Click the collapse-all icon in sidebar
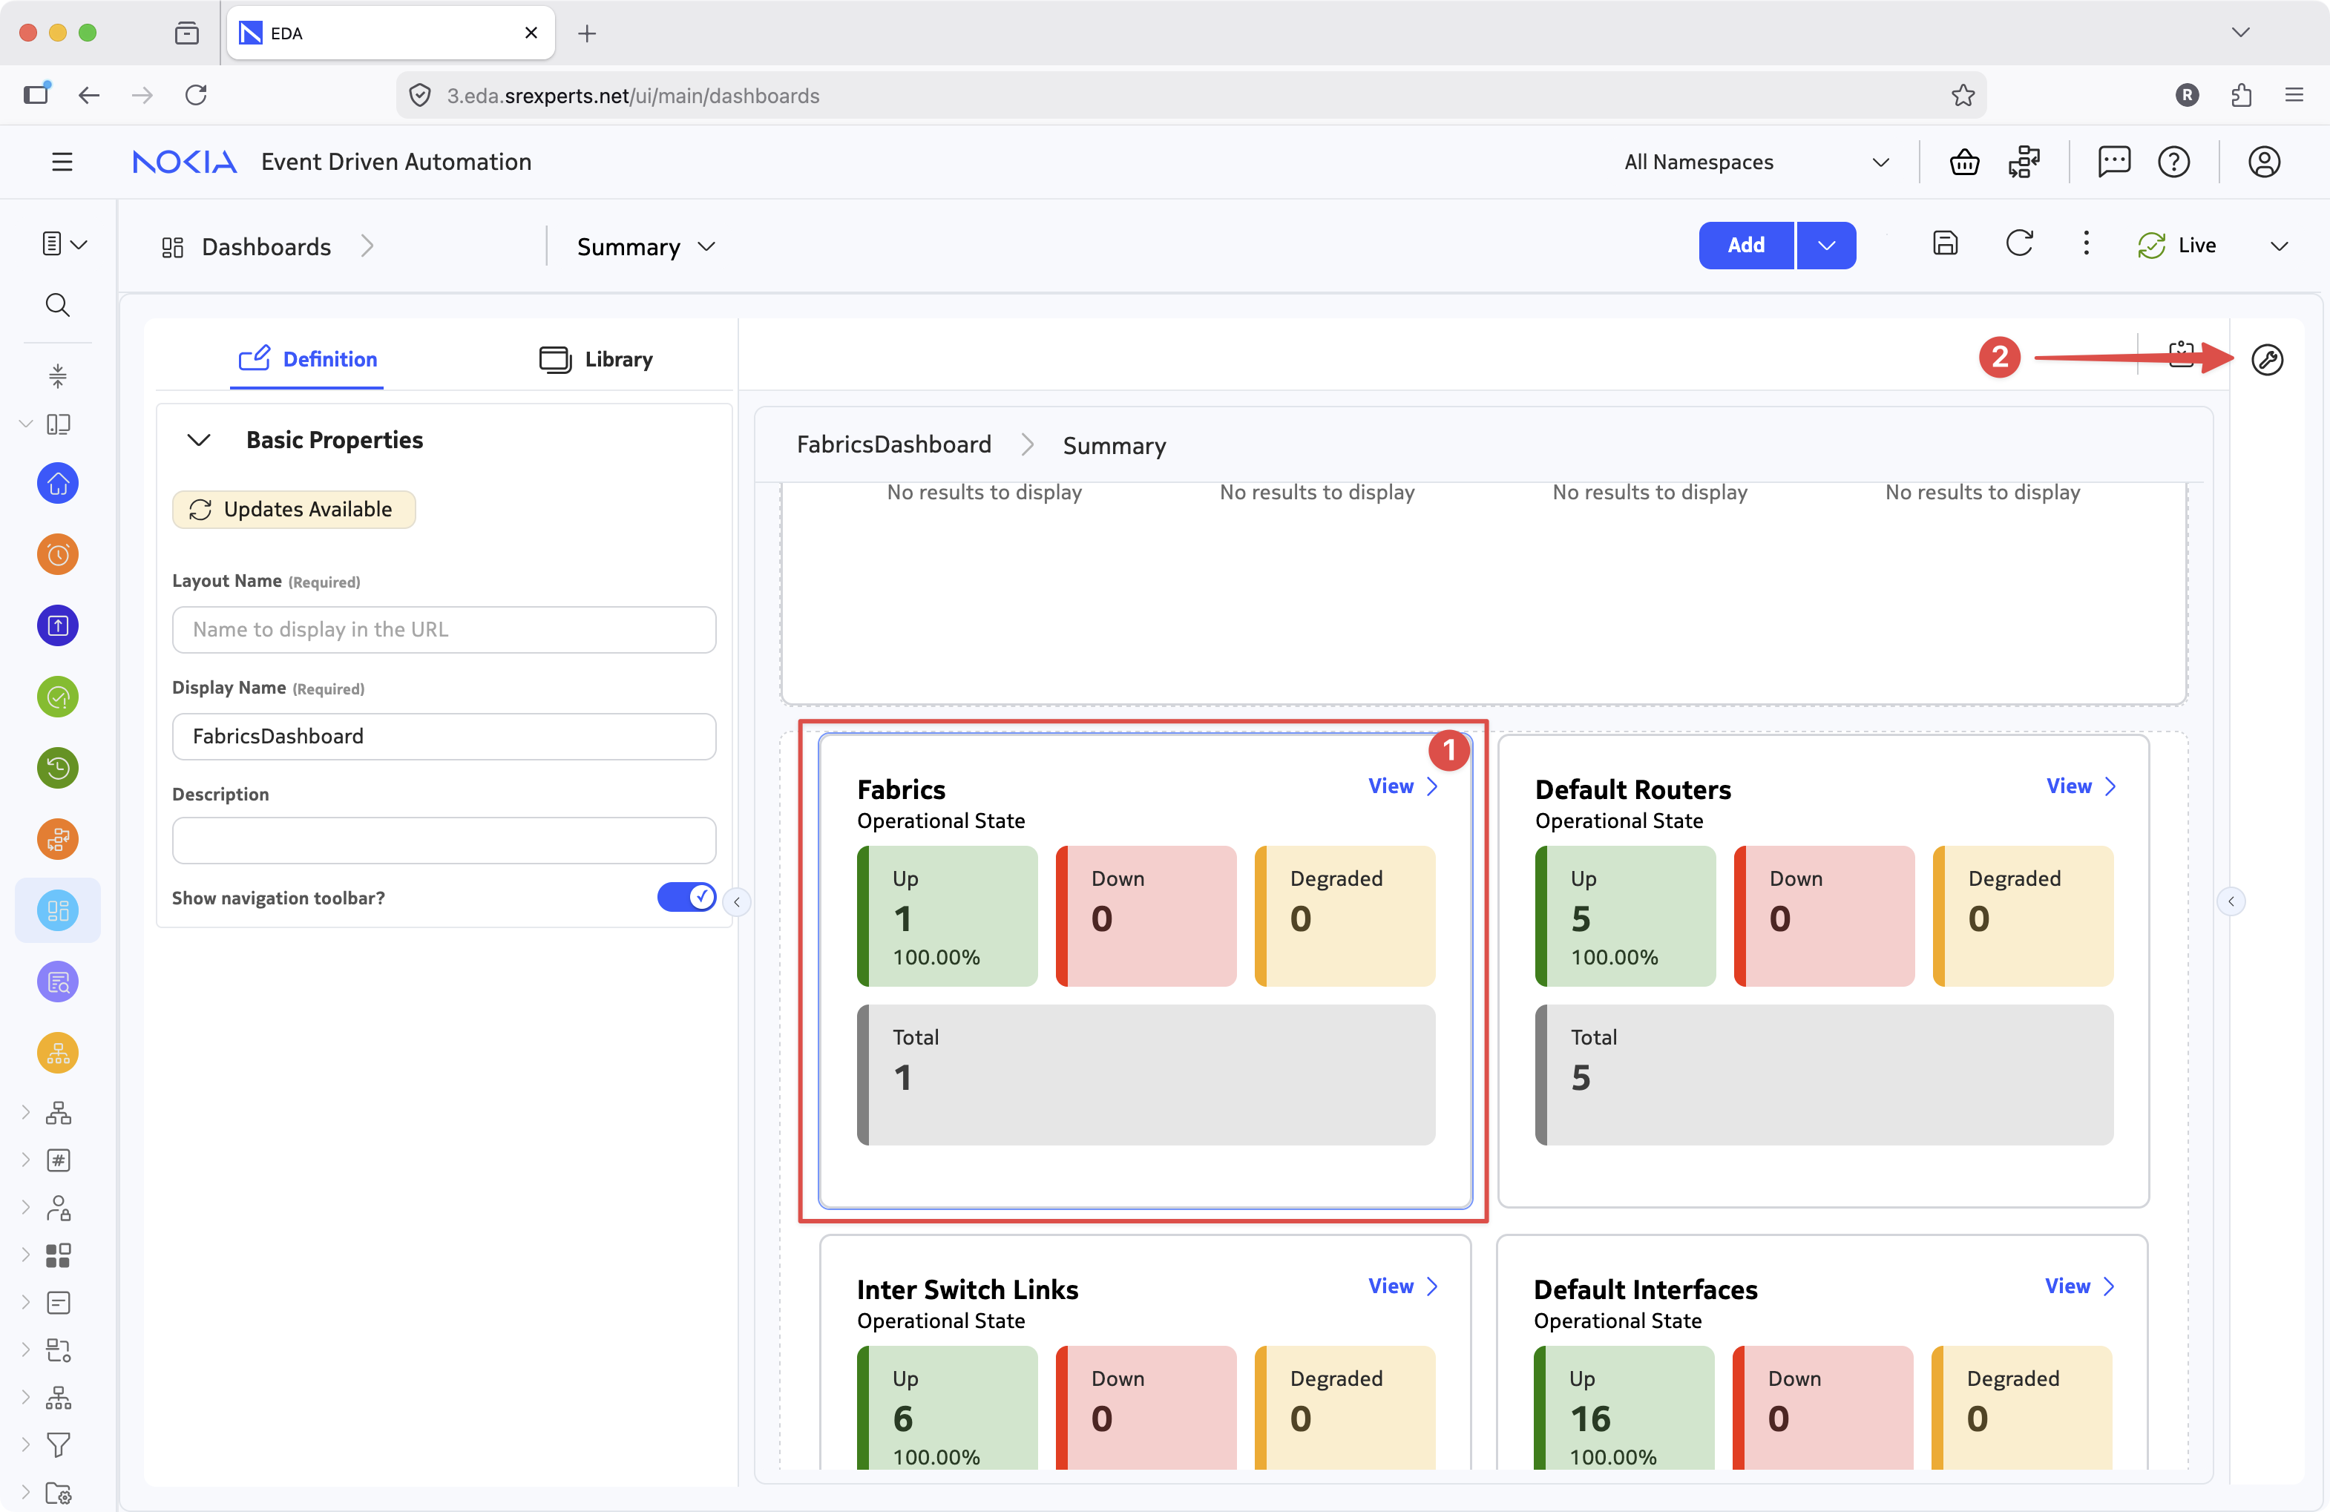Viewport: 2330px width, 1512px height. click(58, 375)
